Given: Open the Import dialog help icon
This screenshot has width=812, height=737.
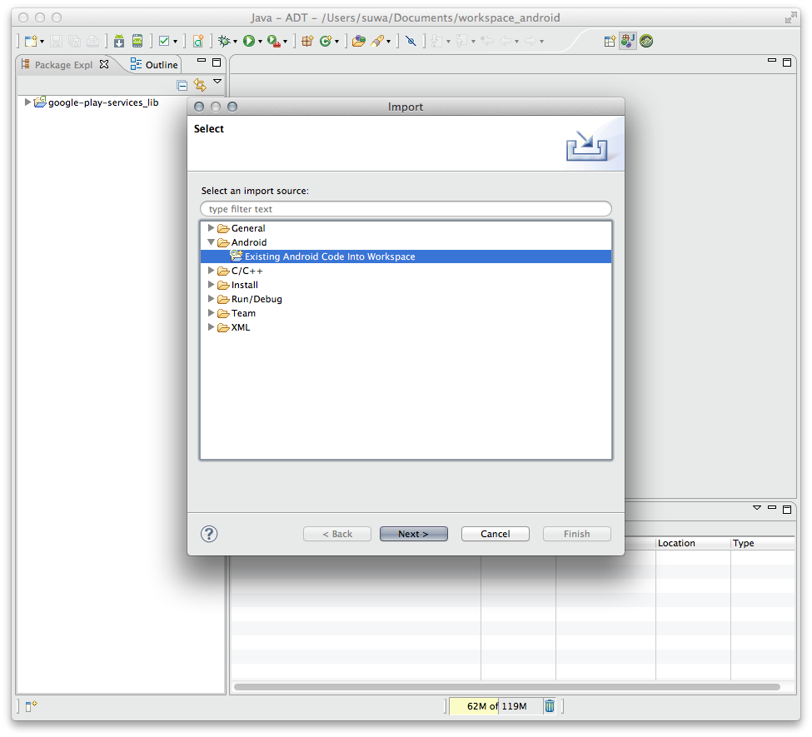Looking at the screenshot, I should coord(209,534).
